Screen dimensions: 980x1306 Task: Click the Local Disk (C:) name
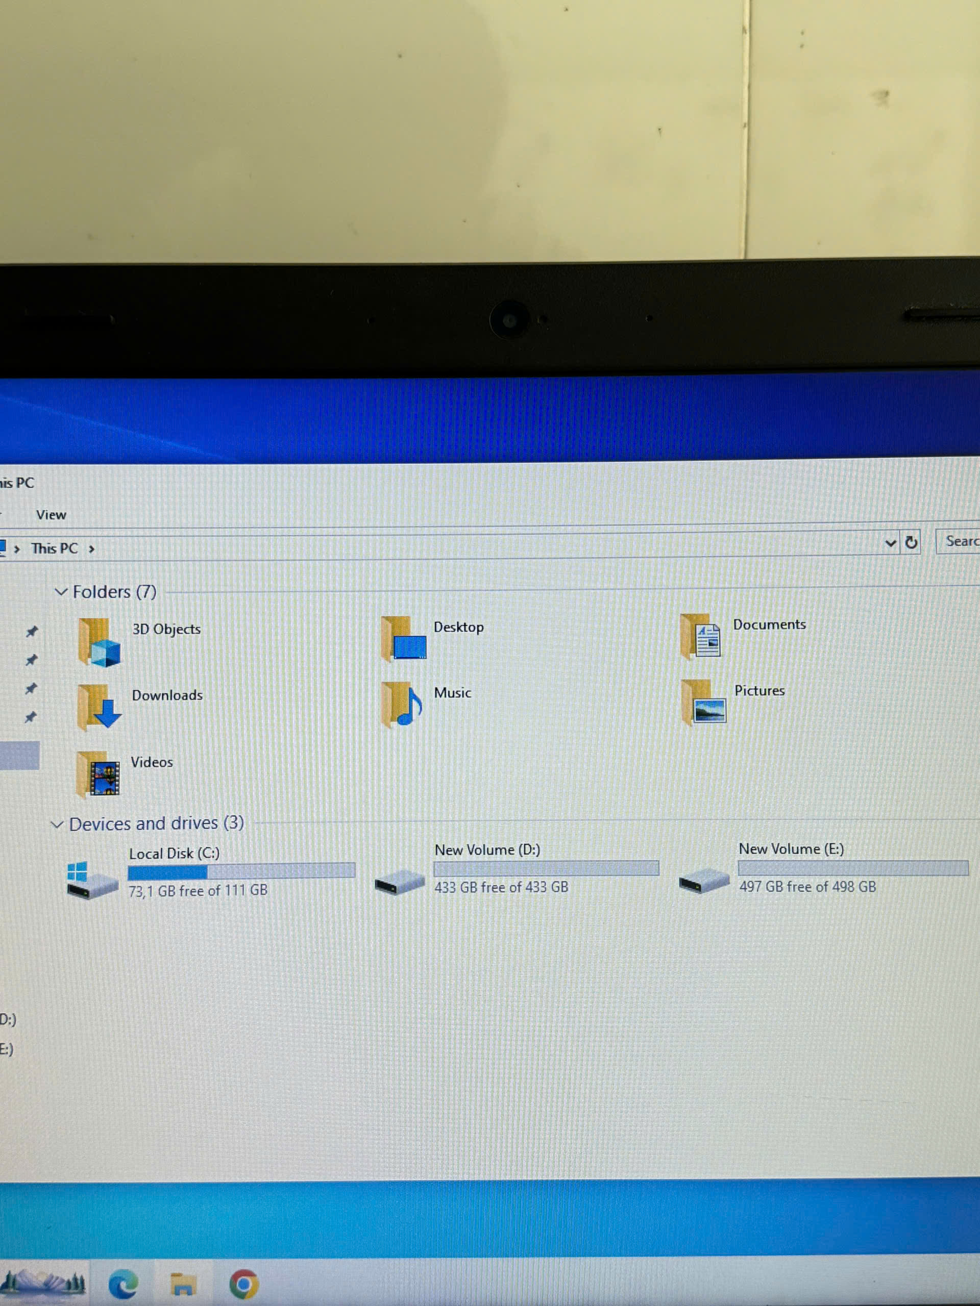click(174, 853)
